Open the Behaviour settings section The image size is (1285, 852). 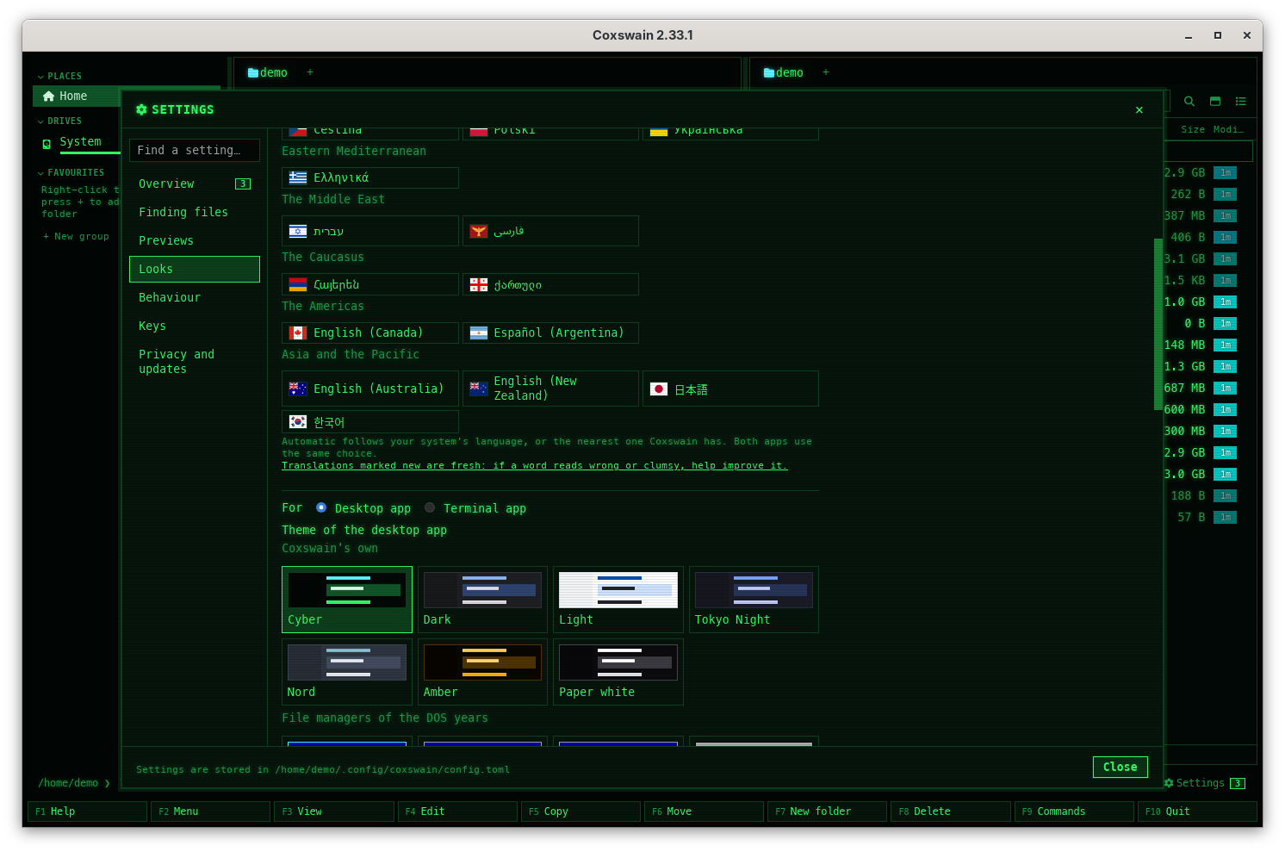(x=195, y=298)
